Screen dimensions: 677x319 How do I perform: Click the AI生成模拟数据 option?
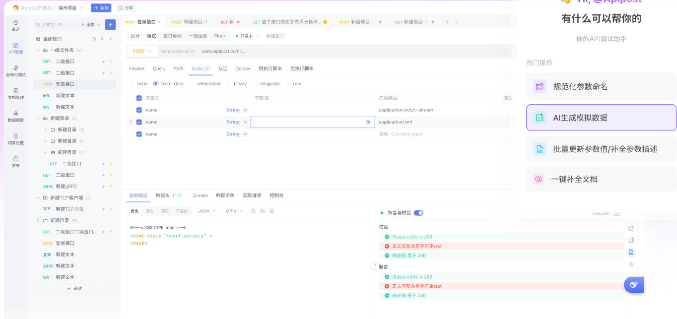601,117
